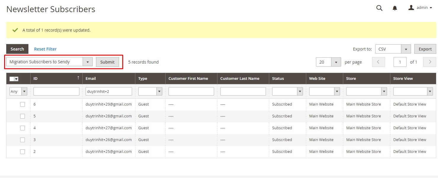Change the 20 per page dropdown

click(336, 62)
